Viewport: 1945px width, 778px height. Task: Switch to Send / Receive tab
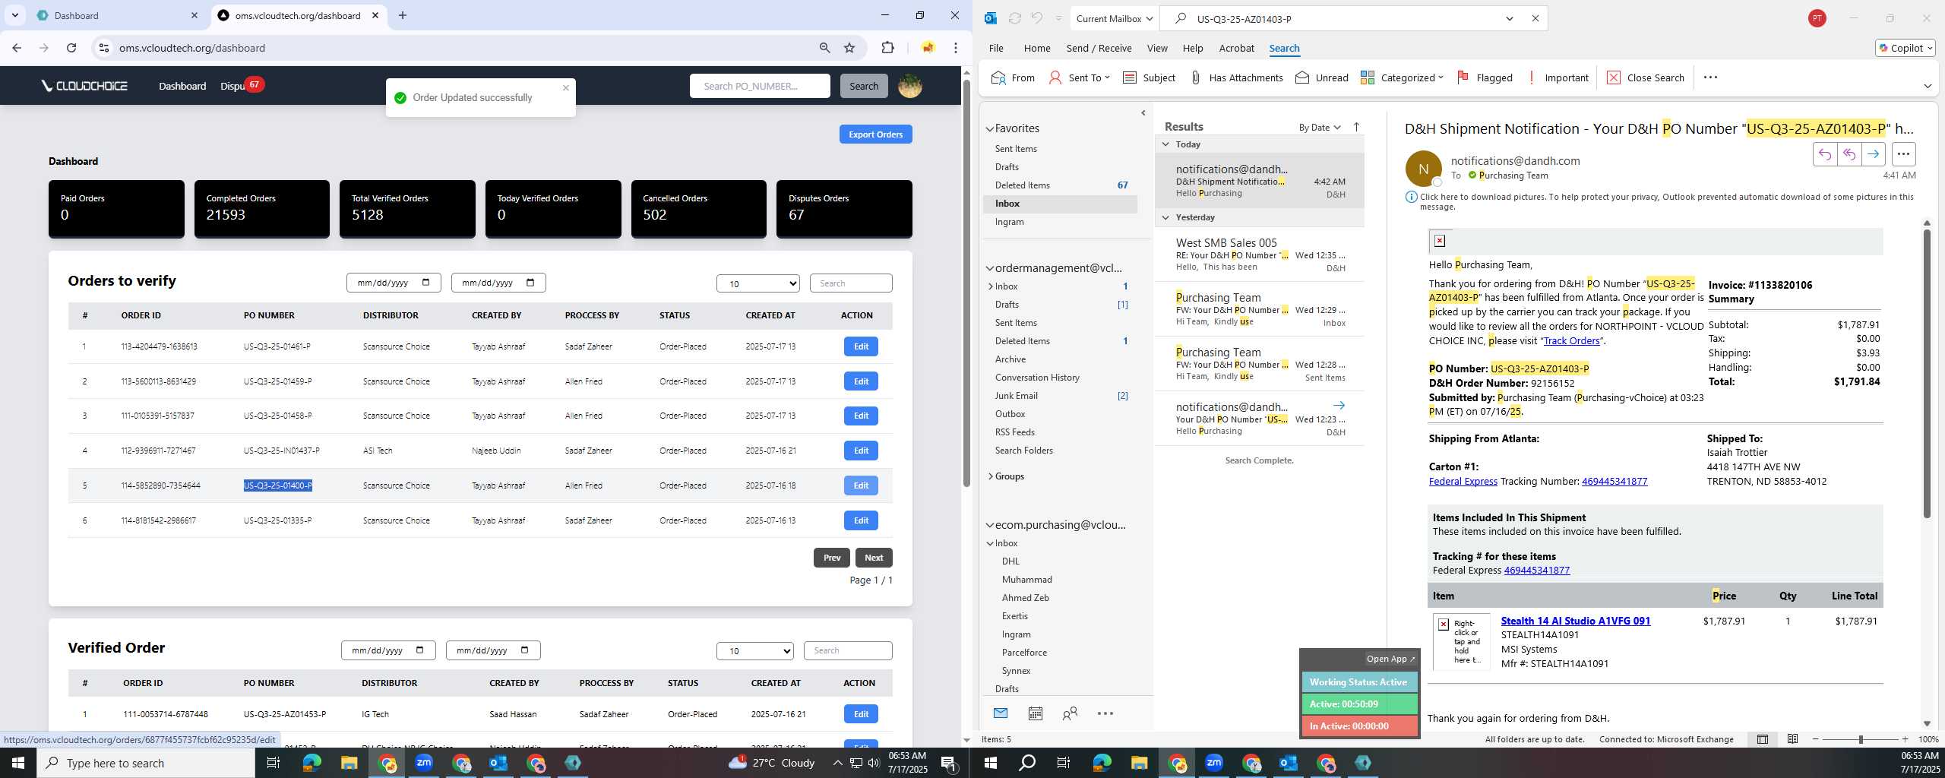(1099, 48)
